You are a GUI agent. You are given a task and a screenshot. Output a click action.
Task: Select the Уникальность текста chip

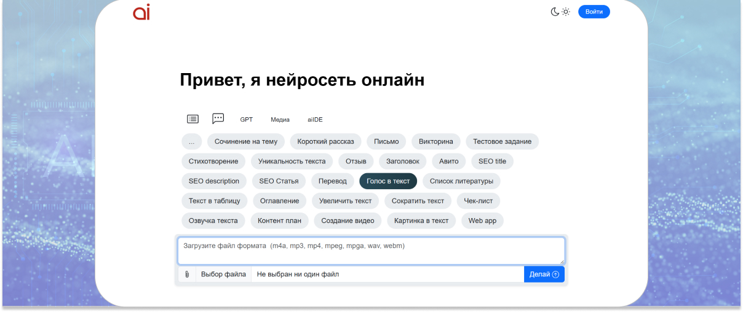pos(292,161)
